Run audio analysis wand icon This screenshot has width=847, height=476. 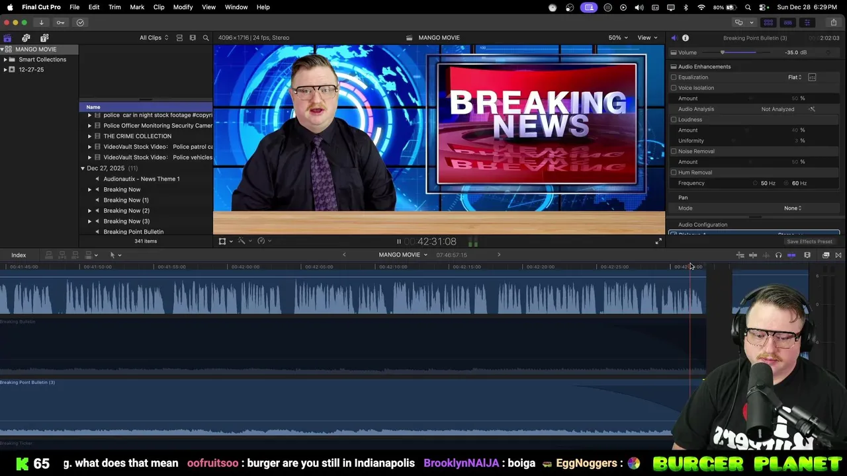[x=812, y=109]
